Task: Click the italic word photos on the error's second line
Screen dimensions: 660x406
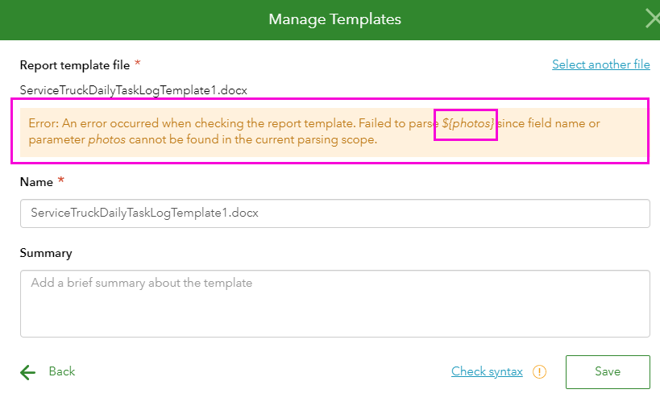Action: click(x=106, y=140)
